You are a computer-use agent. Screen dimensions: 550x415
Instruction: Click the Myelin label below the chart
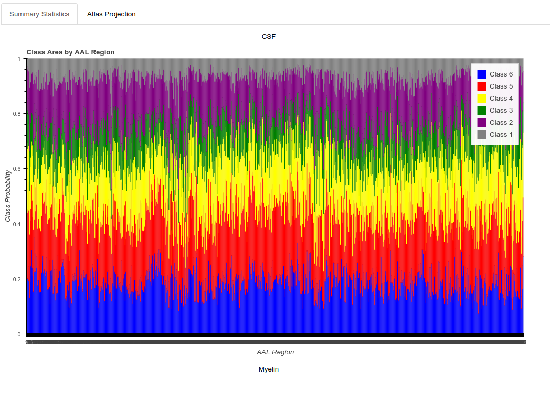click(268, 369)
